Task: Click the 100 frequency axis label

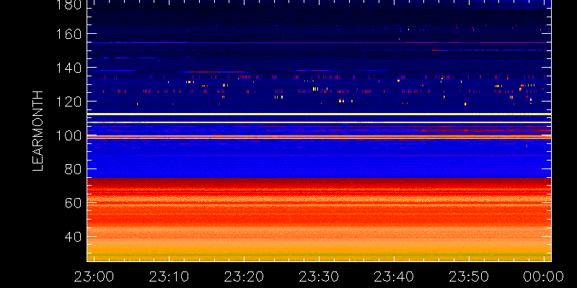Action: pos(69,135)
